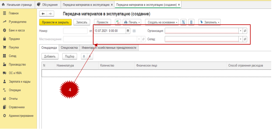Viewport: 276px width, 132px height.
Task: Open calendar picker for date field
Action: click(128, 31)
